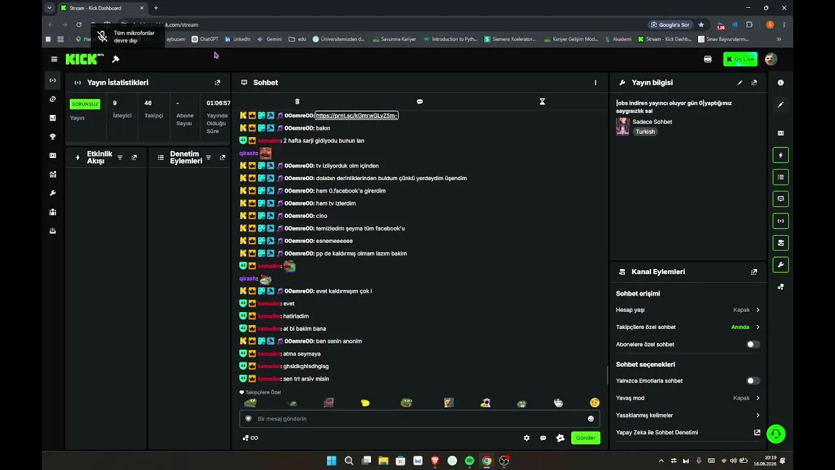This screenshot has height=470, width=835.
Task: Toggle the lightning activity panel button in right sidebar
Action: pyautogui.click(x=781, y=155)
